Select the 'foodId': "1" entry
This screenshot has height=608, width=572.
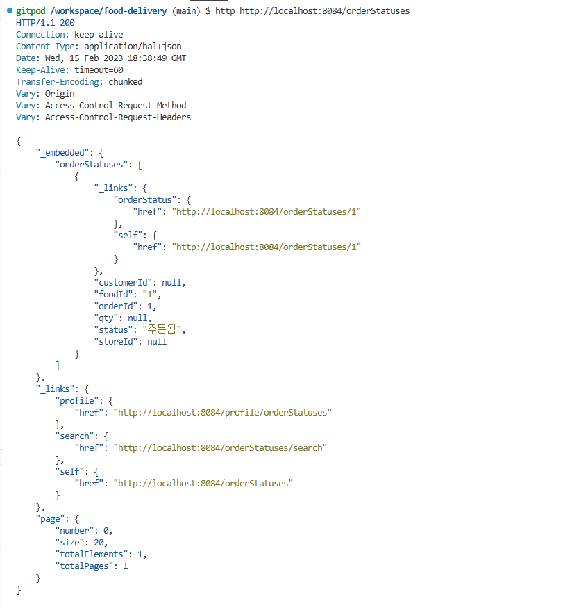(x=128, y=295)
